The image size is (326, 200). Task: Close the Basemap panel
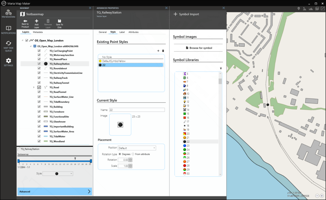click(90, 8)
